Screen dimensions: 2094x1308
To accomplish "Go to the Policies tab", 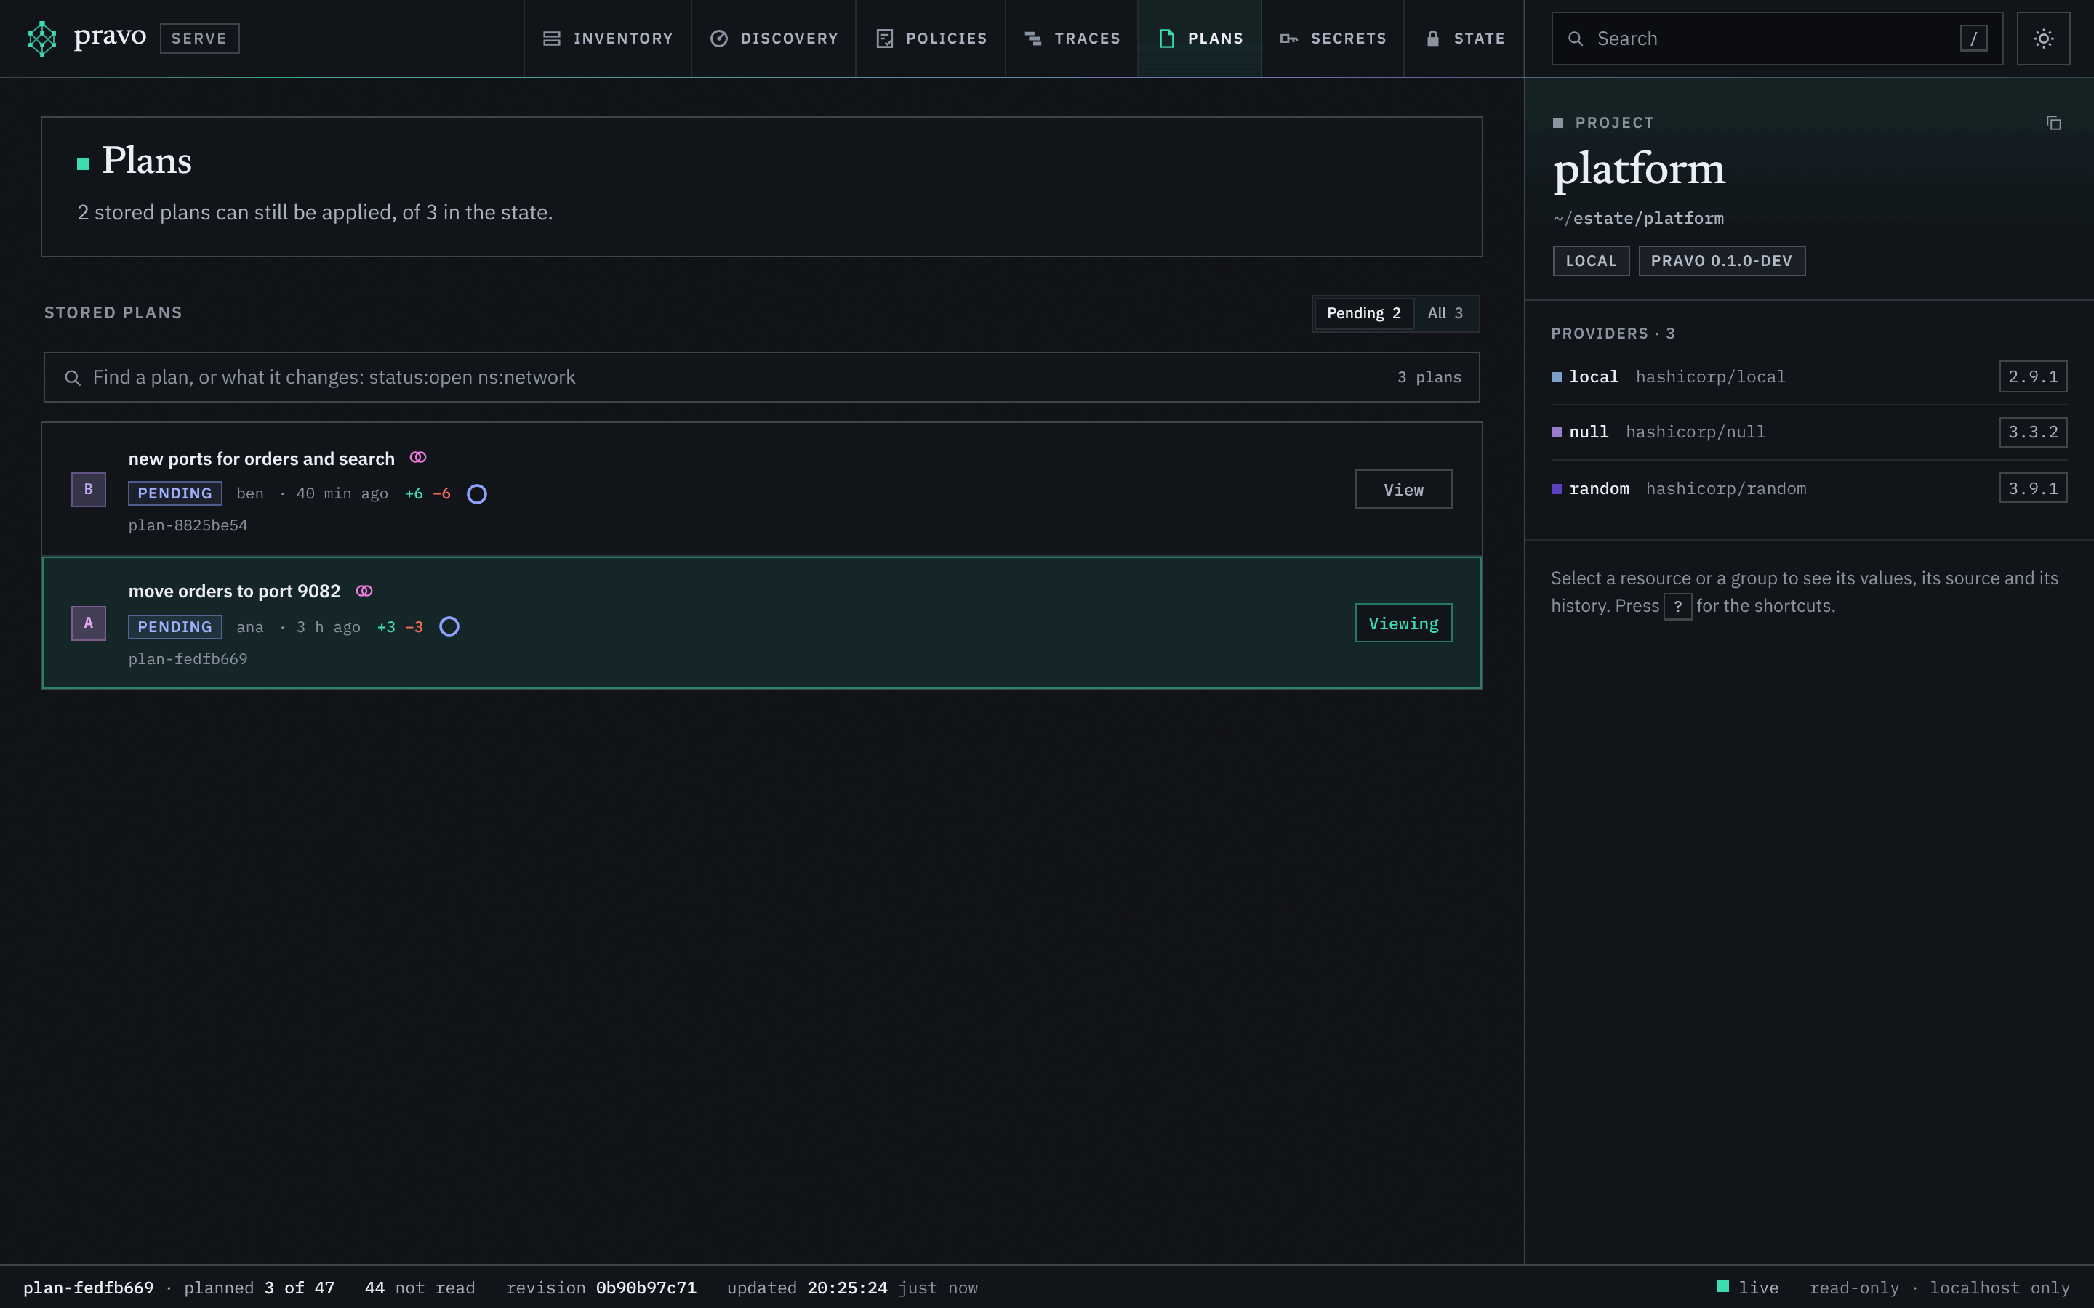I will click(x=930, y=39).
